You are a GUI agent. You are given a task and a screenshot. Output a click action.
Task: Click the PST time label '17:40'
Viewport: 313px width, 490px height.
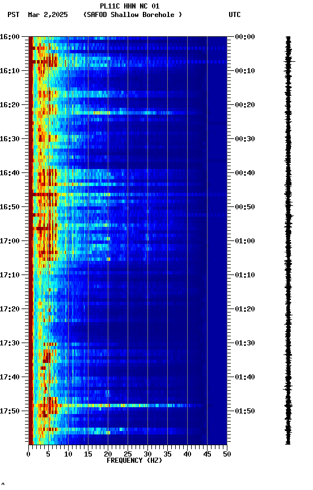point(10,377)
